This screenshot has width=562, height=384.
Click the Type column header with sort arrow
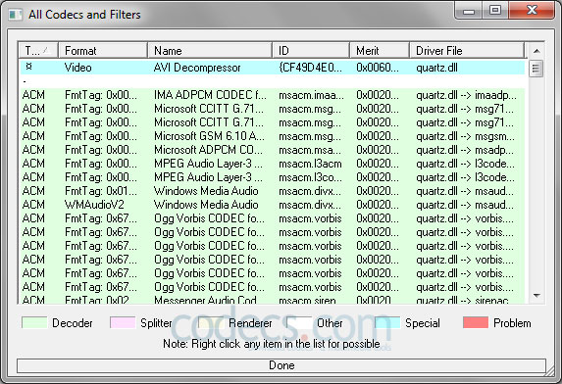click(38, 51)
